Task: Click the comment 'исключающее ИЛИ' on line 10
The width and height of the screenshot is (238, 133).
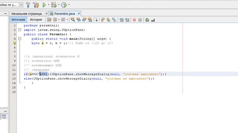Action: coord(46,65)
